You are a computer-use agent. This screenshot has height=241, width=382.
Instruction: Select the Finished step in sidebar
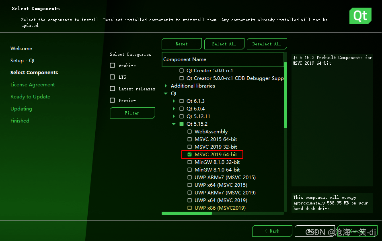tap(20, 121)
